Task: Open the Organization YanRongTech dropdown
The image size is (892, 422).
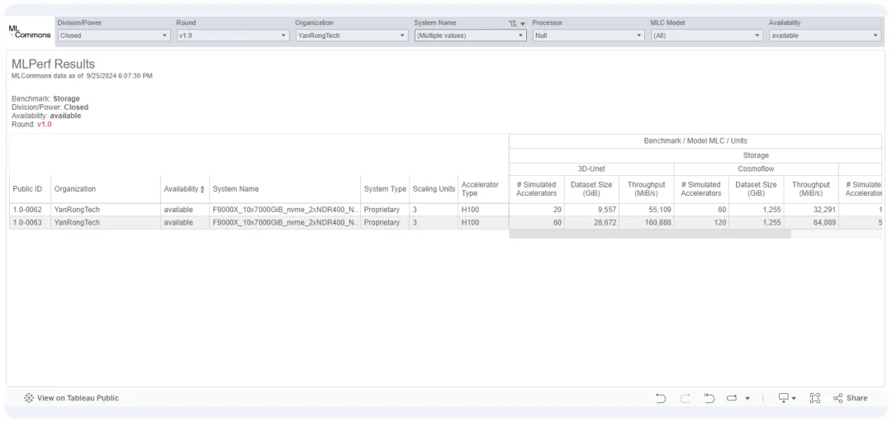Action: click(x=352, y=36)
